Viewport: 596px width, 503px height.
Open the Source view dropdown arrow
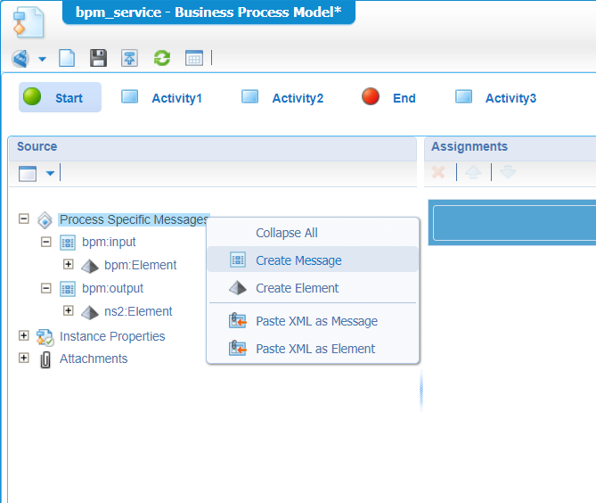coord(50,173)
